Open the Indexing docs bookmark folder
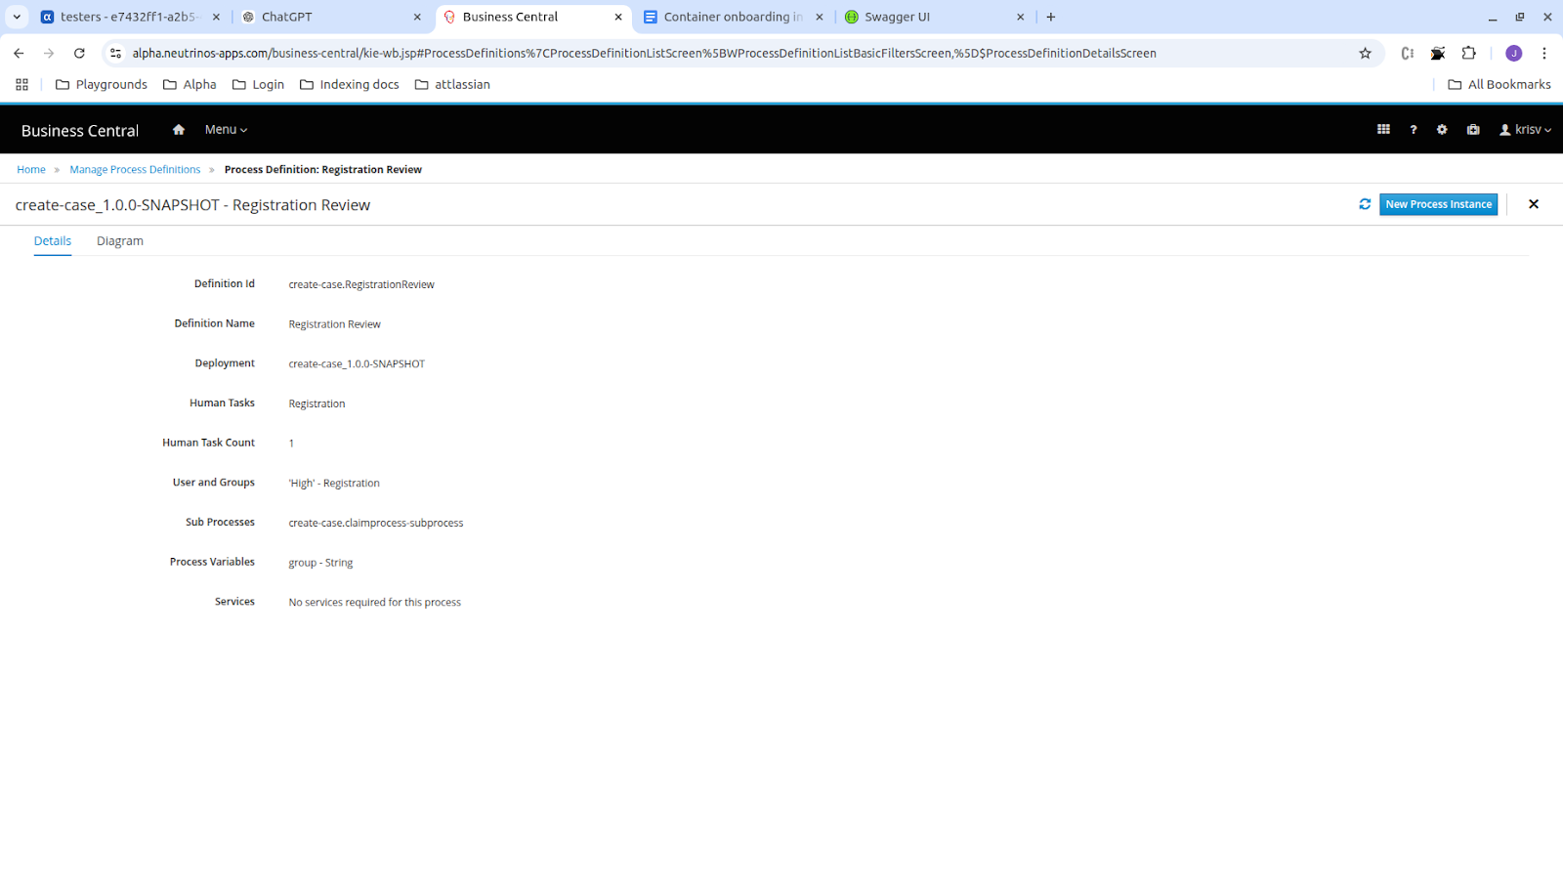Viewport: 1563px width, 890px height. [x=349, y=85]
